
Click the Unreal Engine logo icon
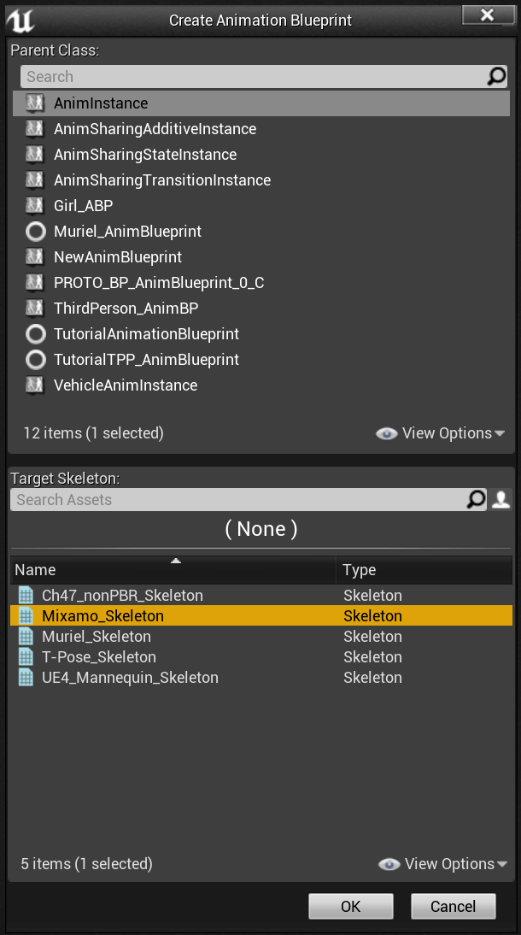[20, 21]
